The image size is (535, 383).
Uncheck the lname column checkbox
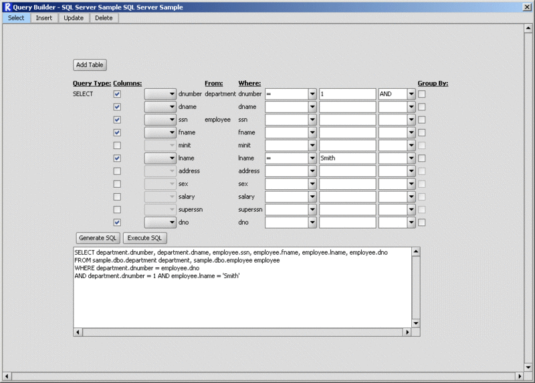coord(117,158)
